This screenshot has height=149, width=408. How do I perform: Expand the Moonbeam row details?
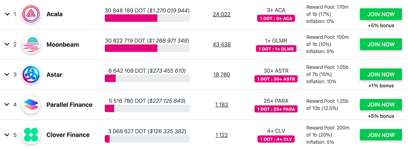pos(7,44)
